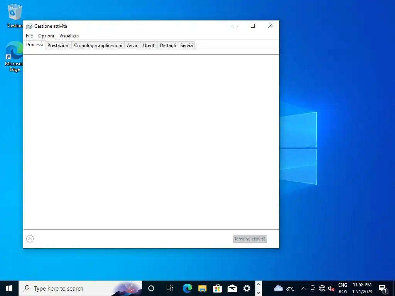Open Settings gear on the taskbar
The image size is (395, 296).
(247, 288)
